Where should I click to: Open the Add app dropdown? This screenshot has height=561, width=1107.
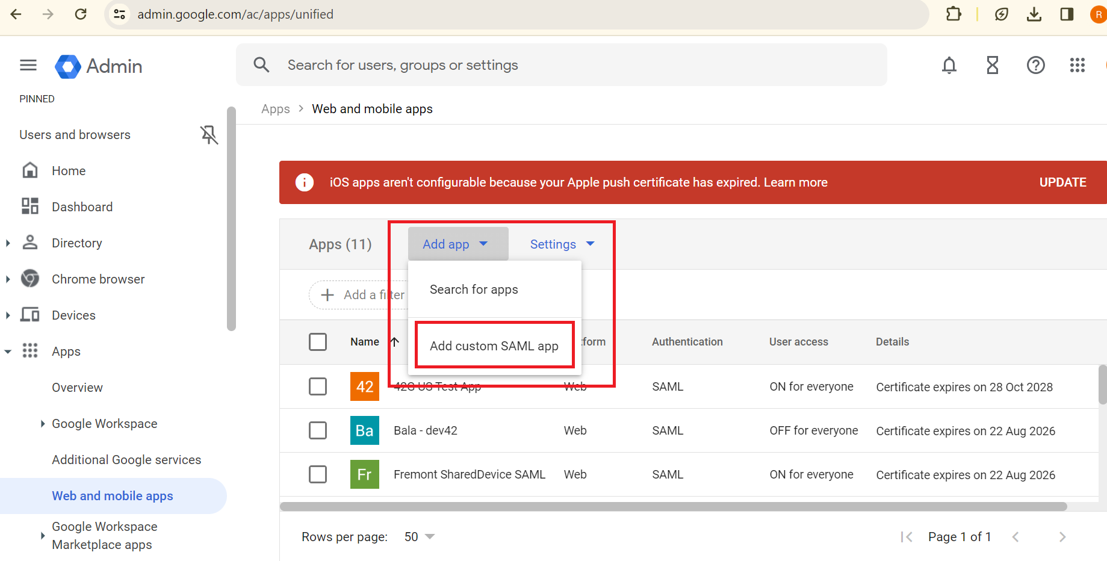click(458, 244)
